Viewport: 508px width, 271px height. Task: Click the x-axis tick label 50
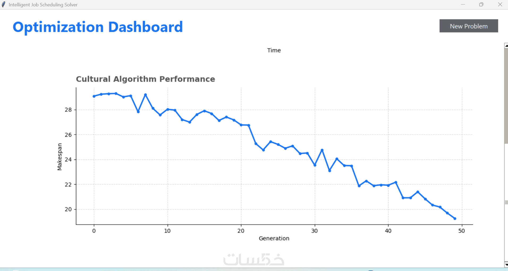point(462,231)
